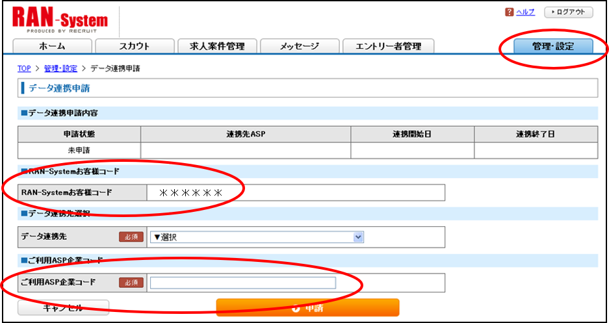Click the データ連携申請 breadcrumb text
This screenshot has height=323, width=609.
tap(115, 69)
